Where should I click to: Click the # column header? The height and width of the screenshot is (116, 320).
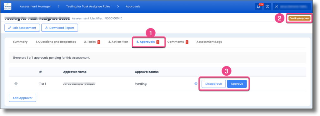point(40,72)
